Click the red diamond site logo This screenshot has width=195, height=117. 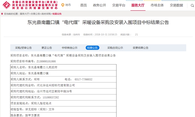(x=6, y=5)
